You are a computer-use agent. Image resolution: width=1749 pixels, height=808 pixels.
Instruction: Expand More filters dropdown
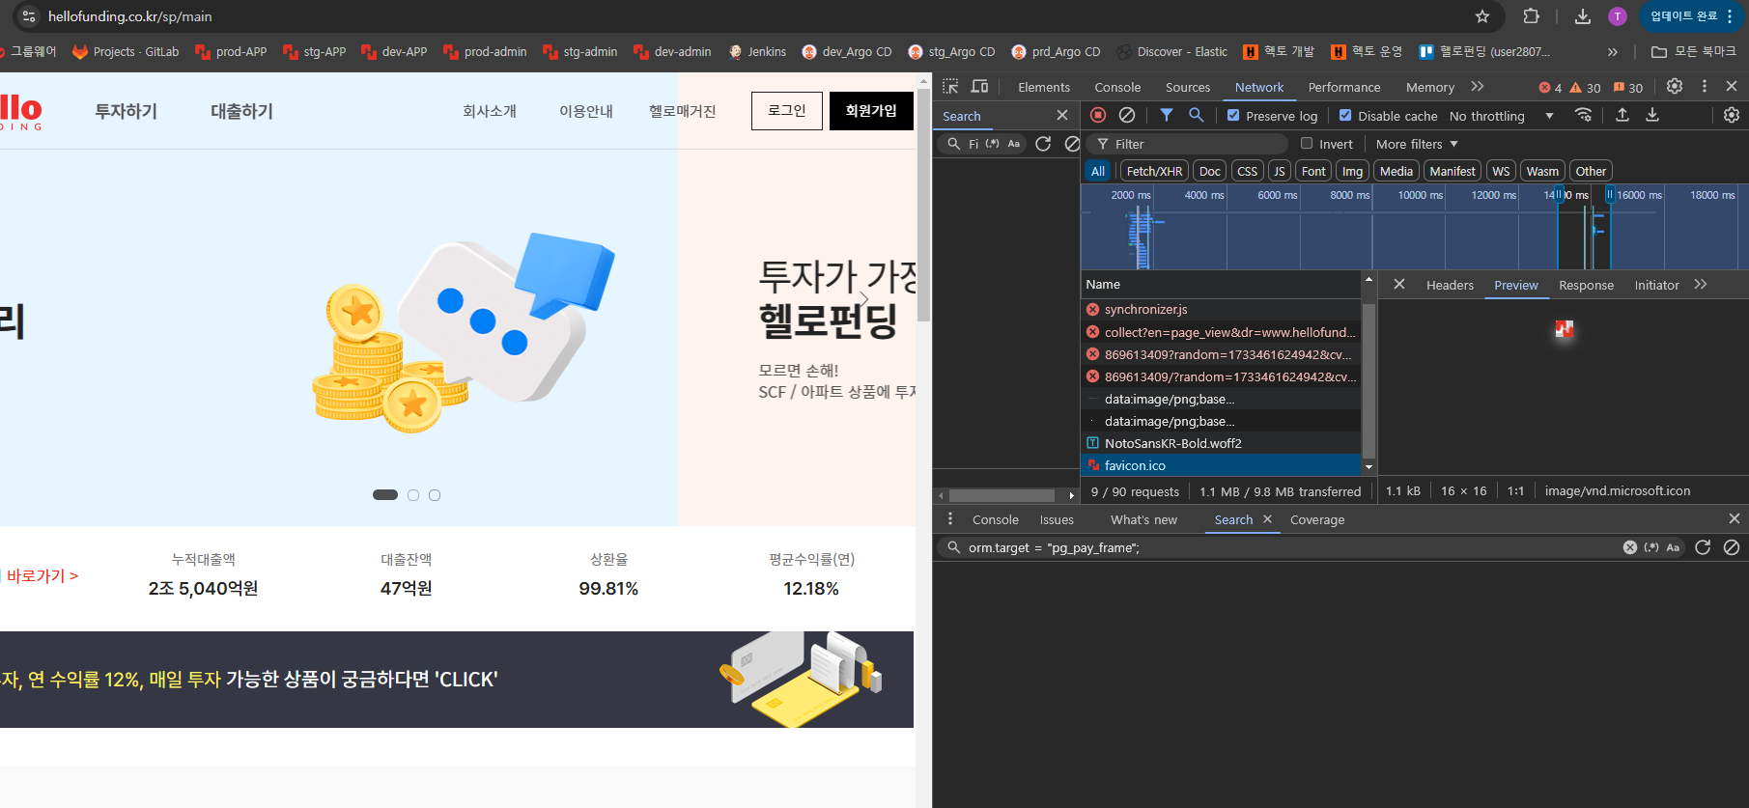click(x=1417, y=144)
